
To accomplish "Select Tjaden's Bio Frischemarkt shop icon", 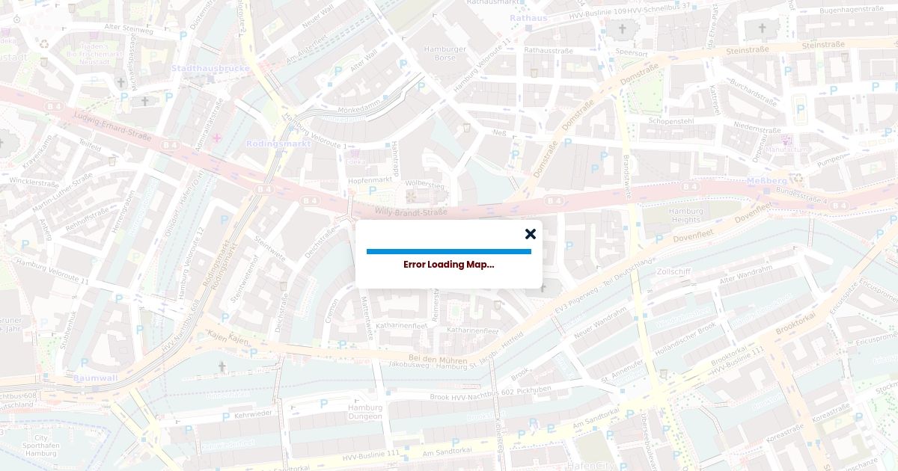I will click(94, 36).
